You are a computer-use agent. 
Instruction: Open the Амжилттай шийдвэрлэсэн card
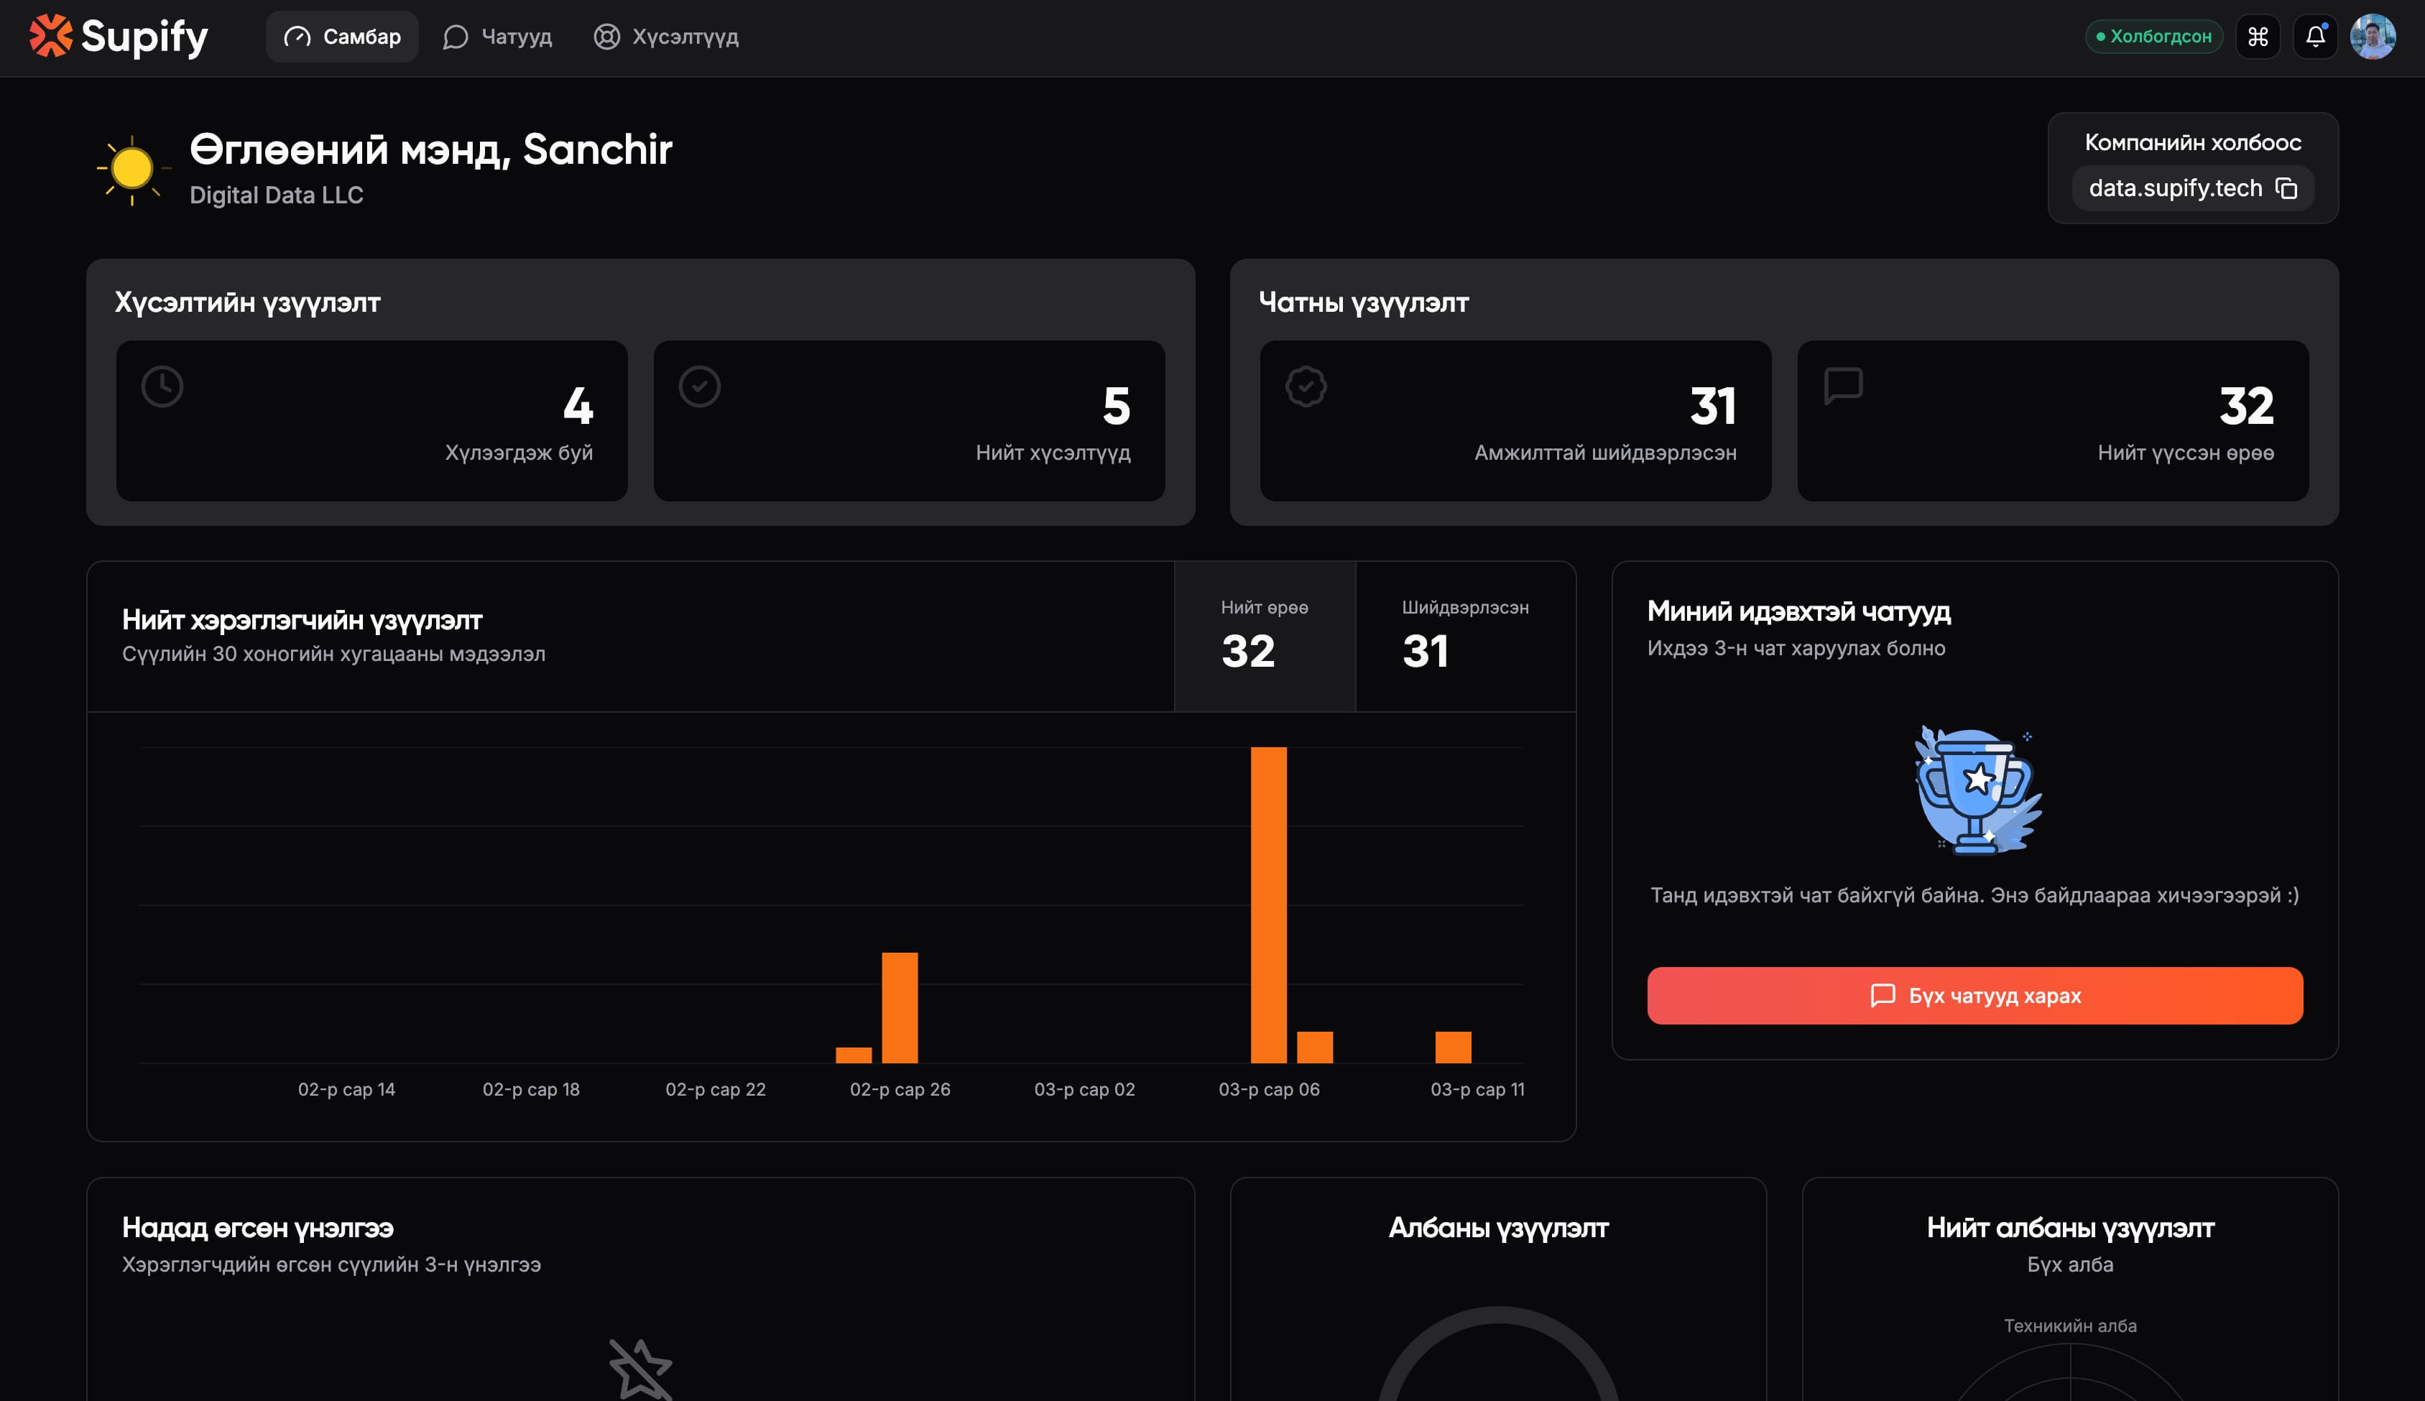1515,420
